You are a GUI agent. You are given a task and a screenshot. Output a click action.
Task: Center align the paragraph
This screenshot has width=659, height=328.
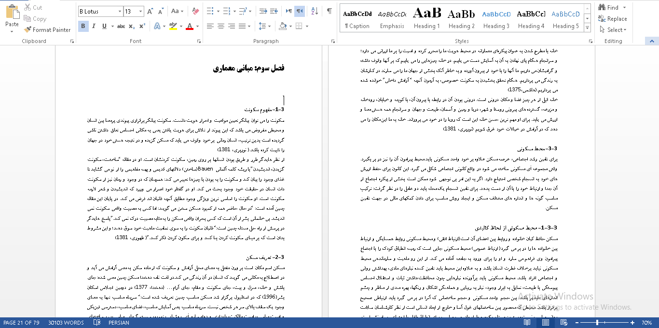pyautogui.click(x=221, y=26)
